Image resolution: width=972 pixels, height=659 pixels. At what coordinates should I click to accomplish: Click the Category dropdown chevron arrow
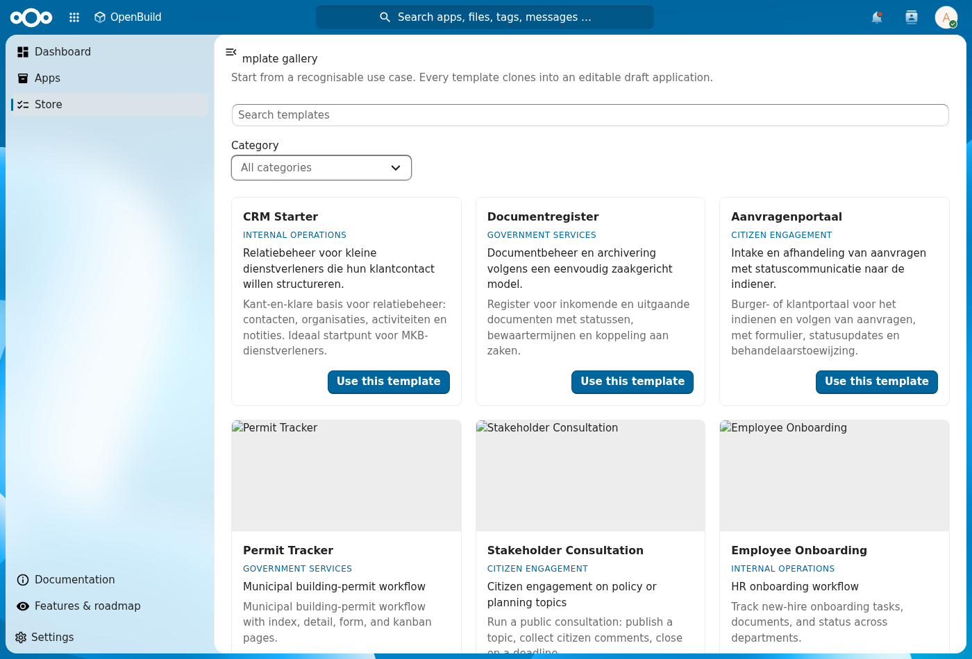[396, 168]
